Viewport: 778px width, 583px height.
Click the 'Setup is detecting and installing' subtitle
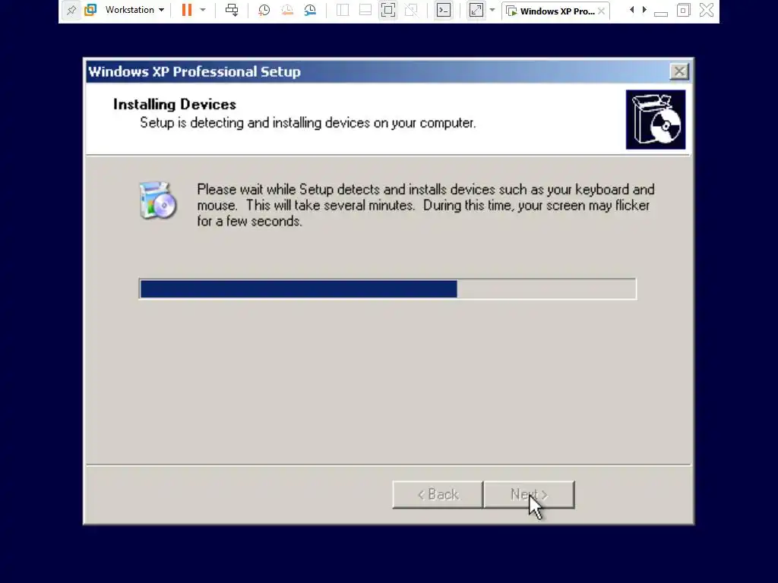click(x=308, y=123)
